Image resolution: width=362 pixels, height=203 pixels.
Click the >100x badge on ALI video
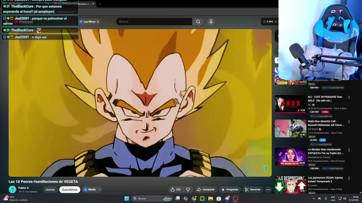325,112
